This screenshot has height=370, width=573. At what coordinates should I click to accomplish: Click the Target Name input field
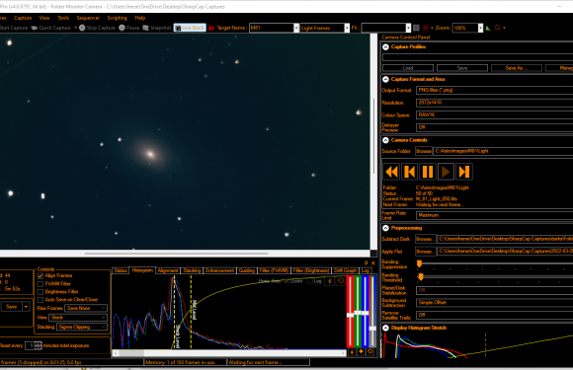pyautogui.click(x=274, y=28)
